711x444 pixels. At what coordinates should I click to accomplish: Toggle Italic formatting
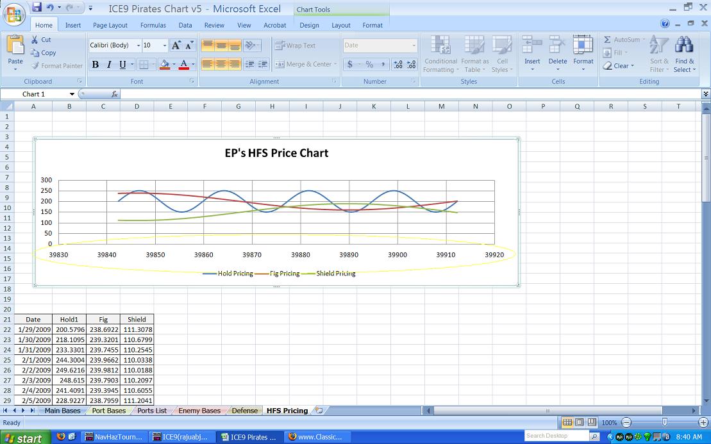(109, 64)
